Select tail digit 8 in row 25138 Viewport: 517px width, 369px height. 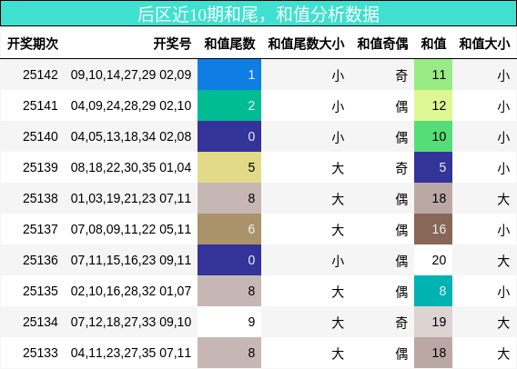pyautogui.click(x=229, y=198)
